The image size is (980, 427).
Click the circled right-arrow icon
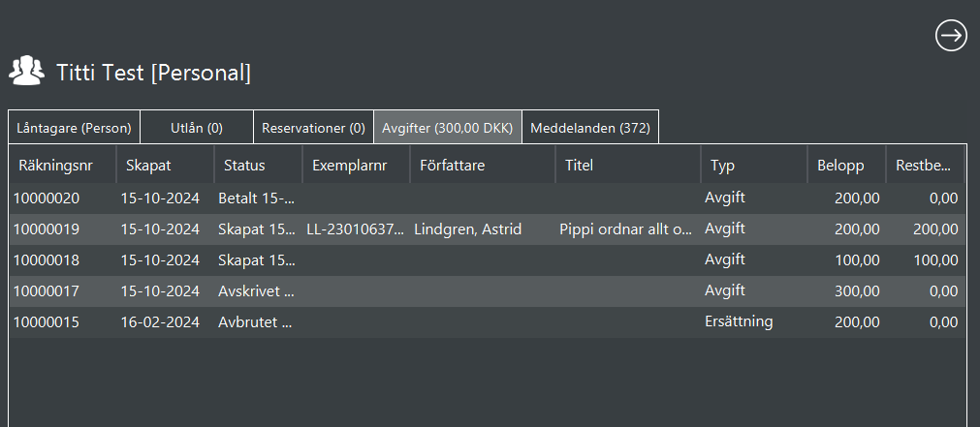pos(951,36)
